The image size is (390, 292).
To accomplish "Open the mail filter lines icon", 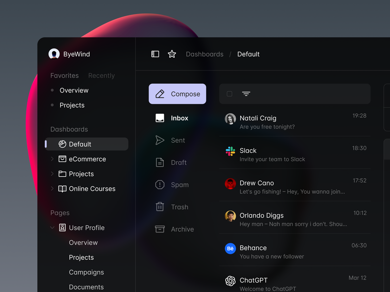I will (x=246, y=93).
